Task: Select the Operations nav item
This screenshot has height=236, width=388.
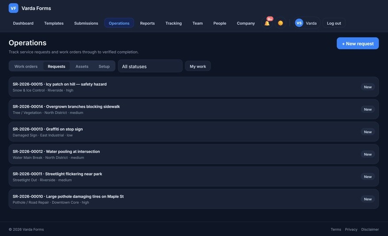Action: click(119, 23)
